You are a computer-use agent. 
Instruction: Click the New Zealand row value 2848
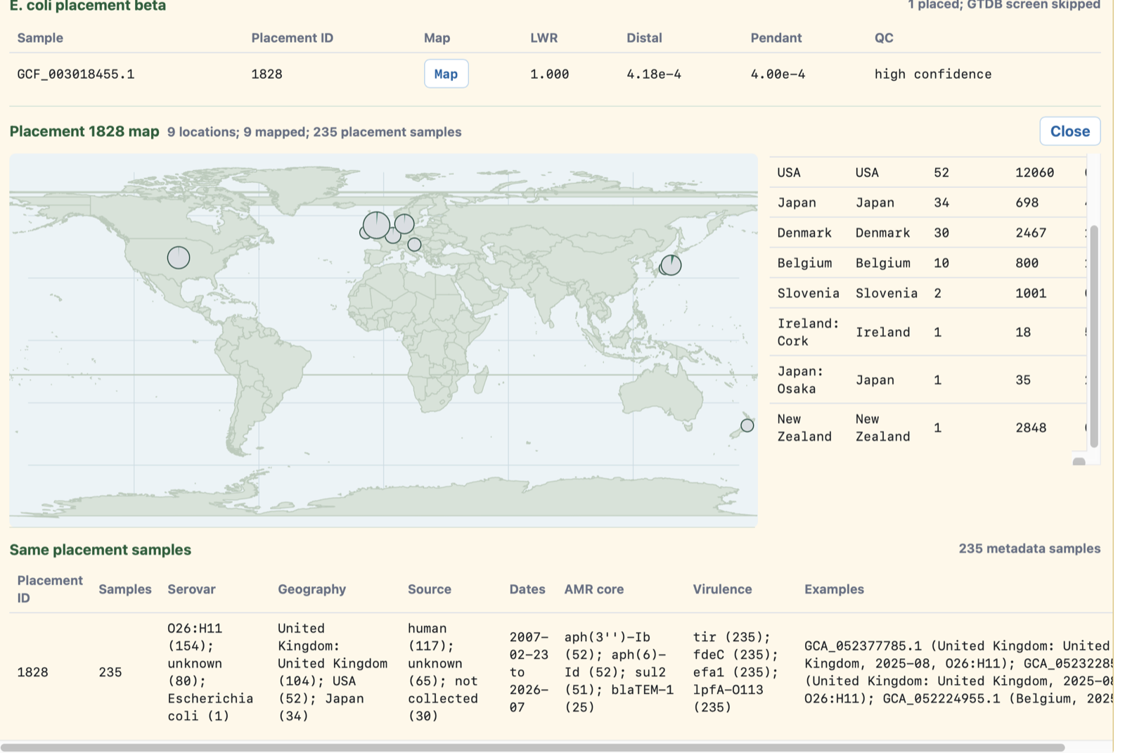click(1031, 427)
